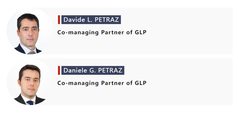238x113 pixels.
Task: Click Co-managing Partner title under Daniele G. PETRAZ
Action: pos(102,83)
